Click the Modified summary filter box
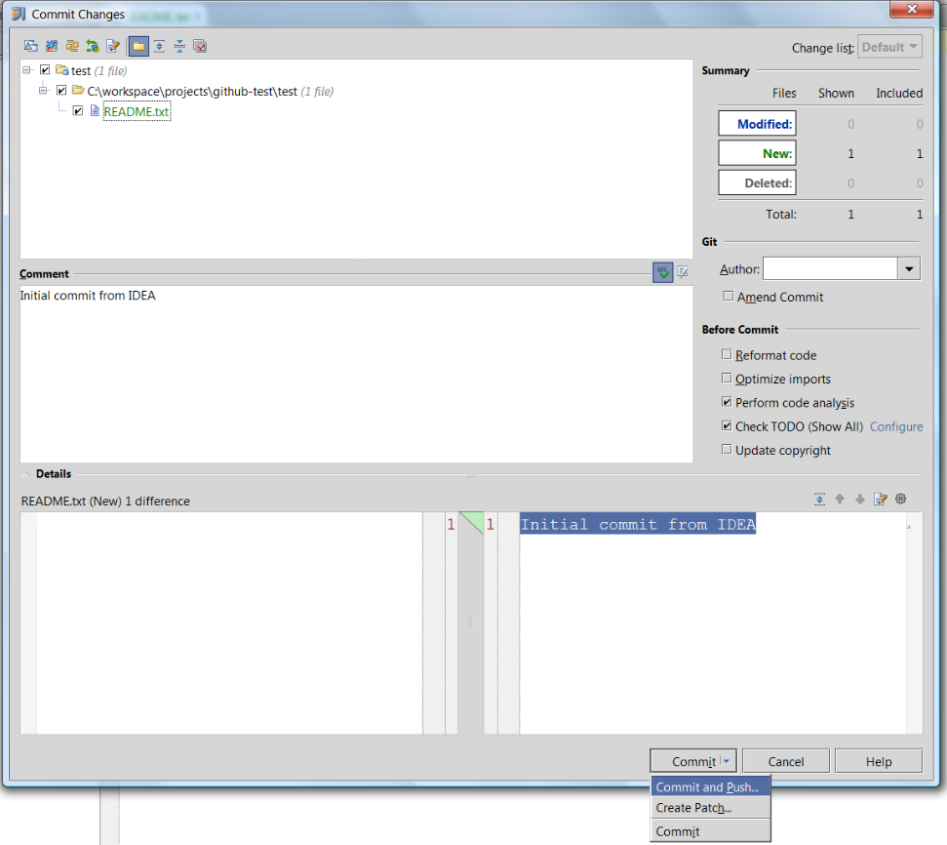 (758, 123)
